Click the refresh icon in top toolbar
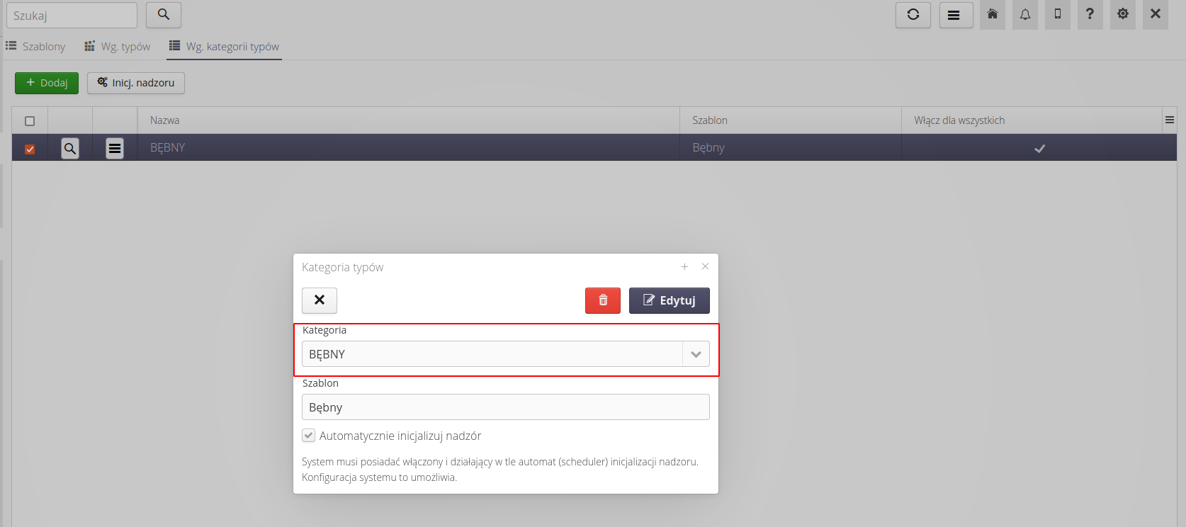Image resolution: width=1186 pixels, height=527 pixels. tap(913, 15)
